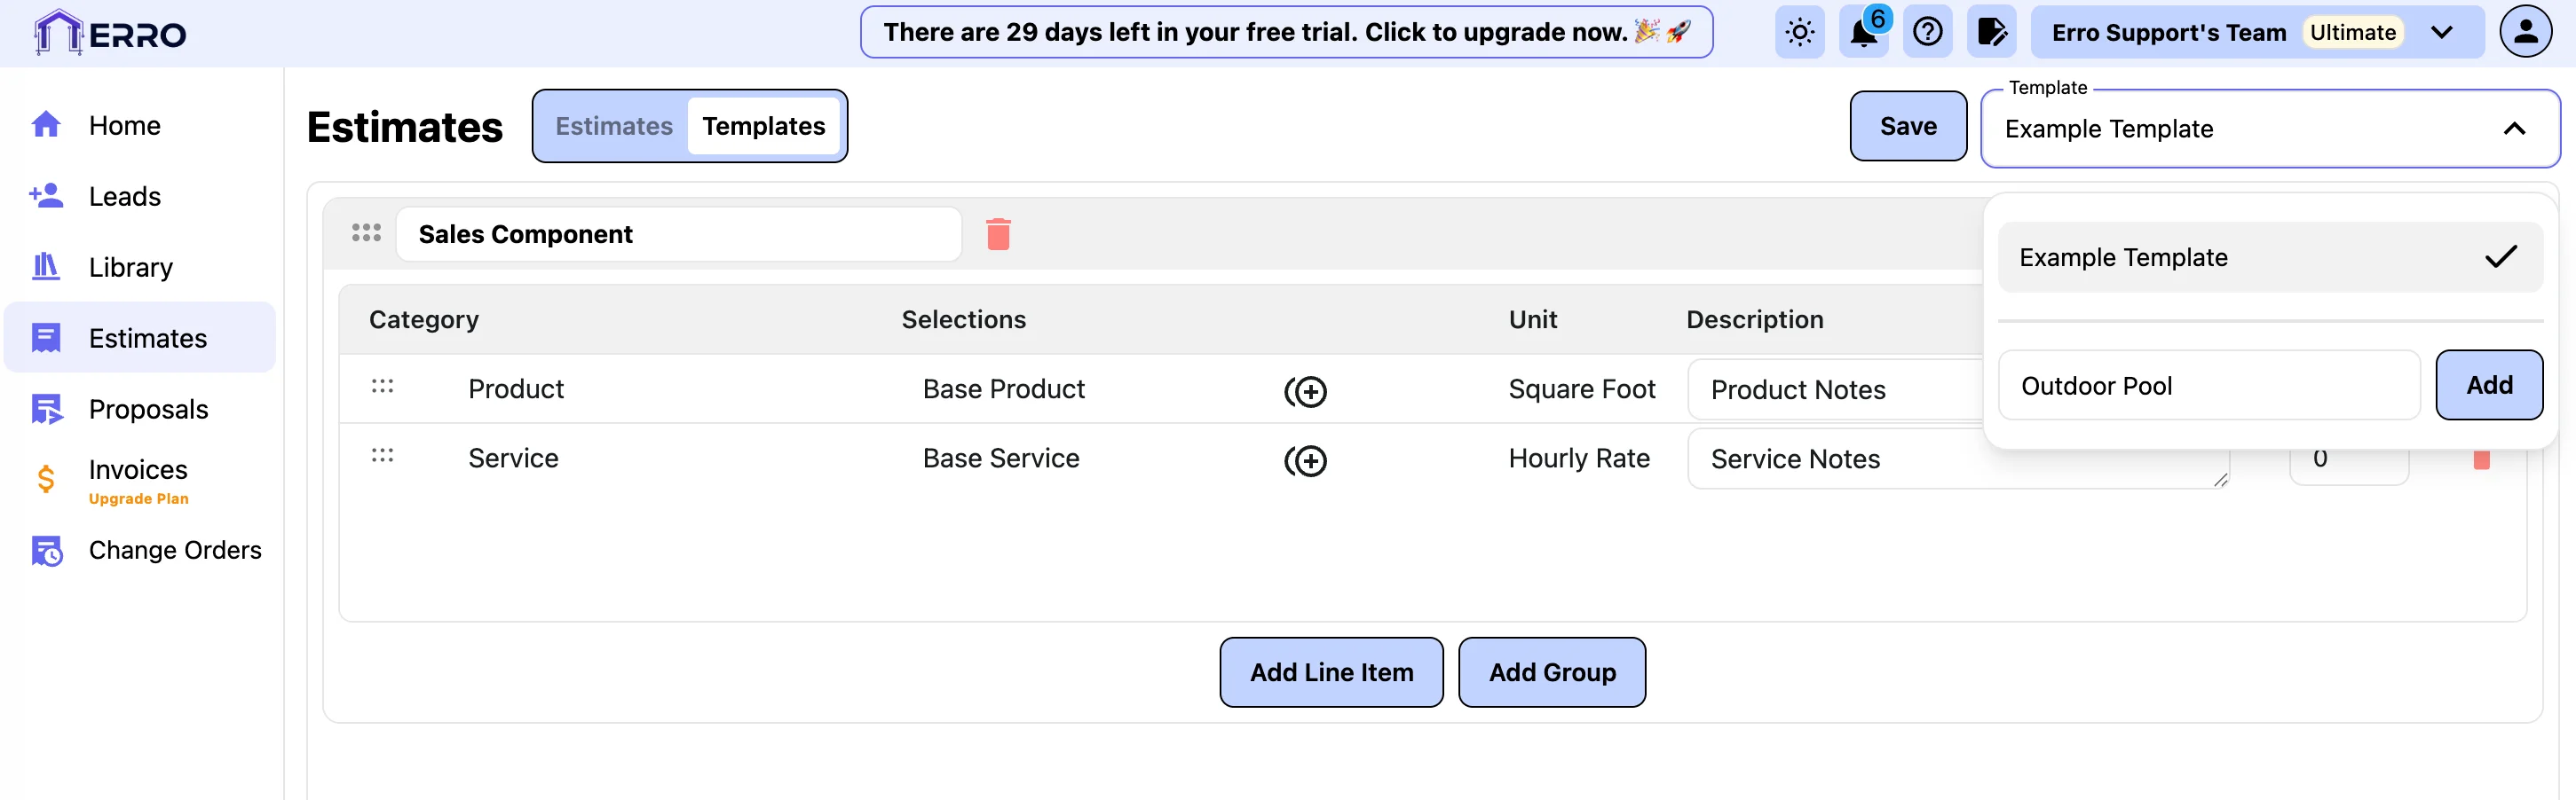Open the notifications bell

(1863, 33)
